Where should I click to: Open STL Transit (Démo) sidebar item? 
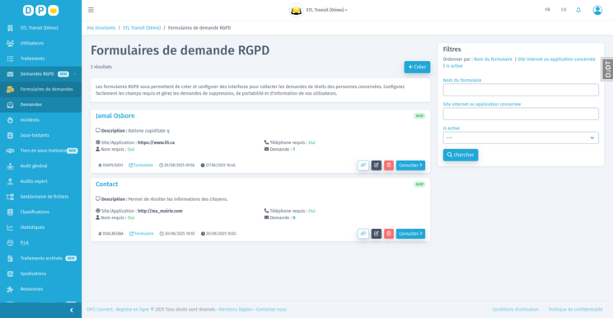click(40, 28)
